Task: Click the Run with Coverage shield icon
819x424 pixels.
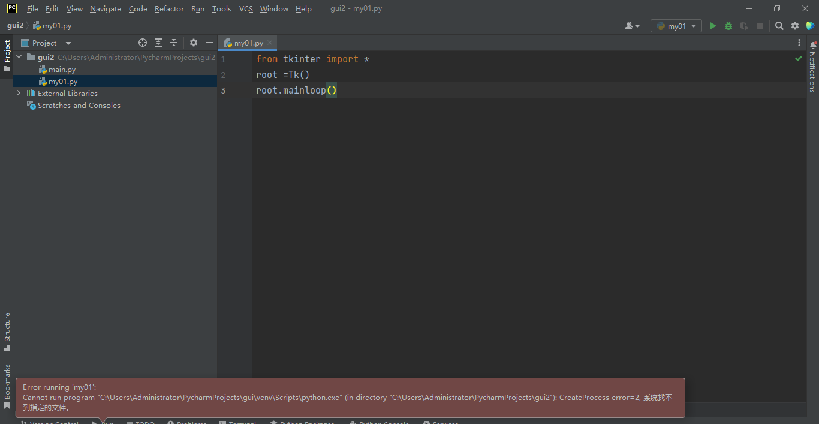Action: pyautogui.click(x=744, y=26)
